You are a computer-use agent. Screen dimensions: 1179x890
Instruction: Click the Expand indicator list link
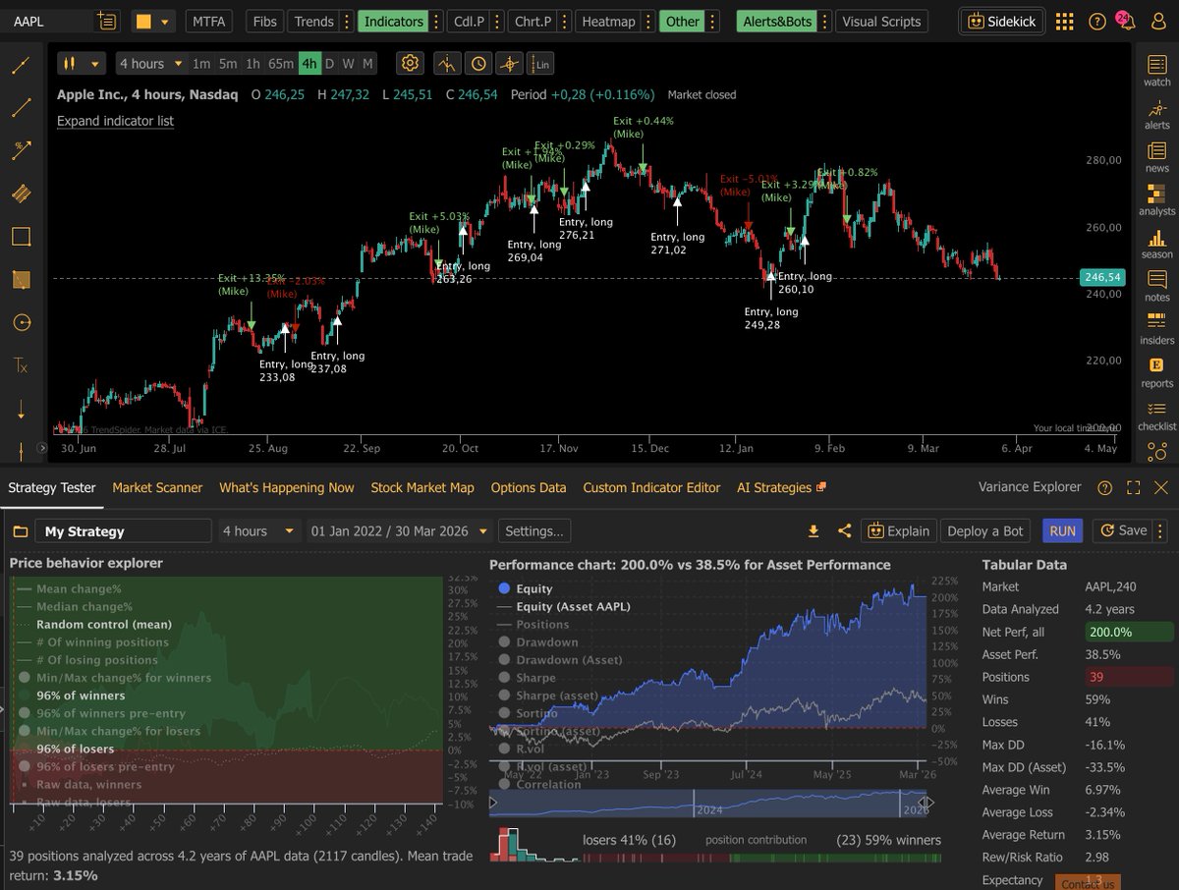point(115,121)
